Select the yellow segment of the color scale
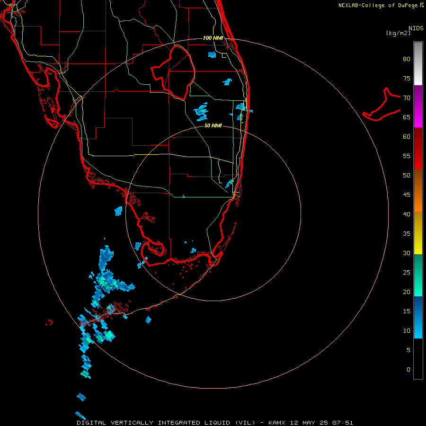This screenshot has width=426, height=426. [418, 233]
